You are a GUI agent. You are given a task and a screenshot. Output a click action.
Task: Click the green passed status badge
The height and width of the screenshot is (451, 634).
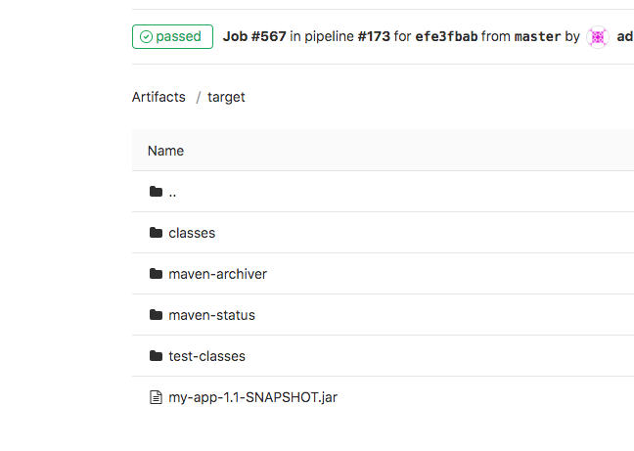[172, 37]
